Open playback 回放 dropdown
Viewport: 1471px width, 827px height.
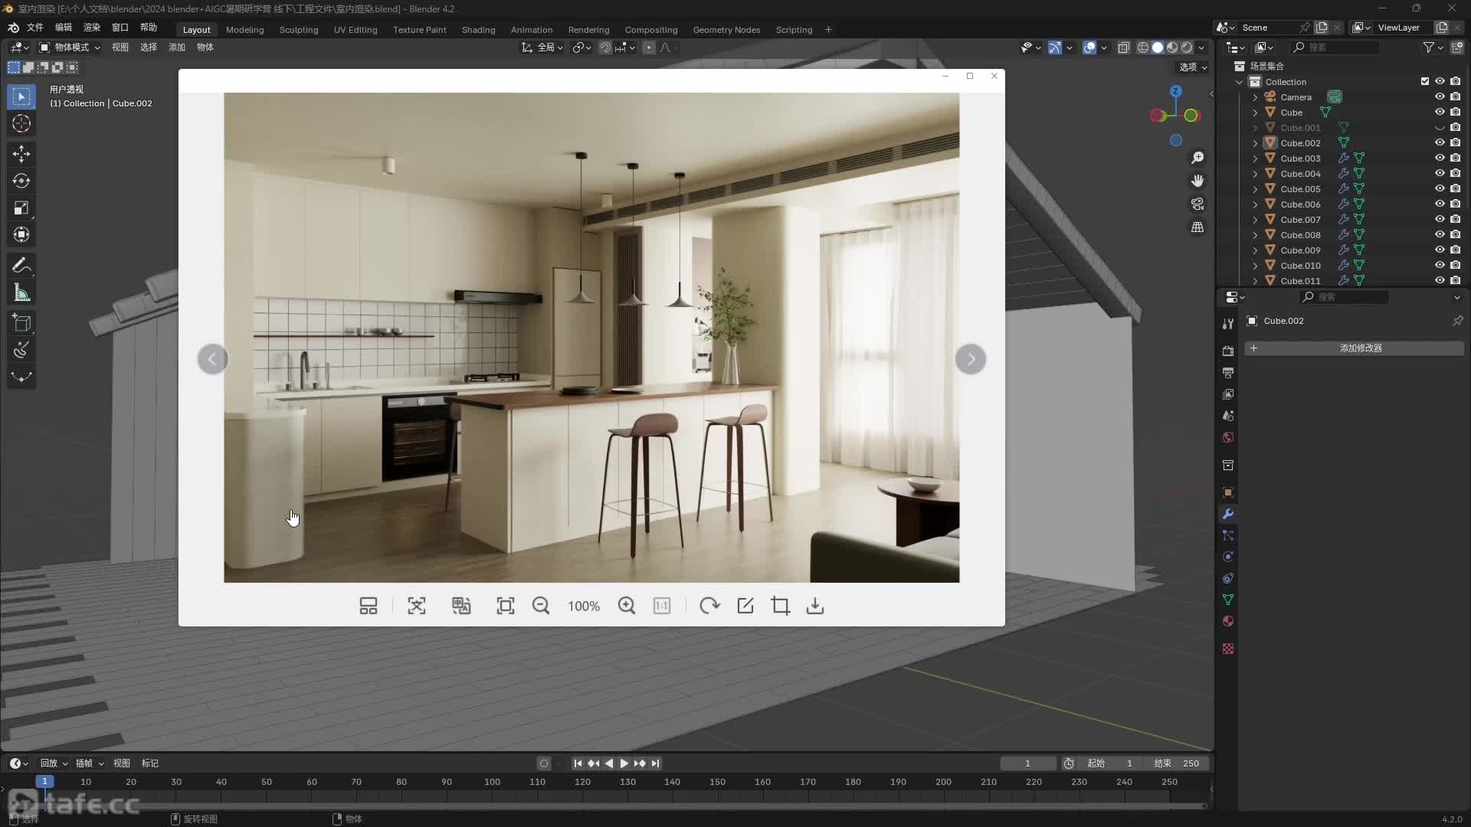(54, 763)
